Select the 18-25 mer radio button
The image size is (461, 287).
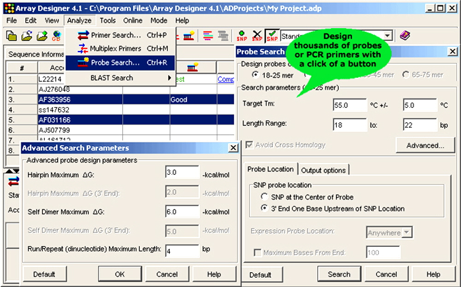tap(255, 75)
